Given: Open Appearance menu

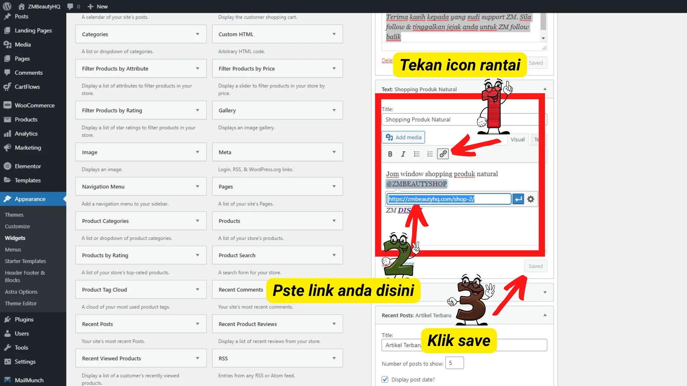Looking at the screenshot, I should click(x=33, y=199).
